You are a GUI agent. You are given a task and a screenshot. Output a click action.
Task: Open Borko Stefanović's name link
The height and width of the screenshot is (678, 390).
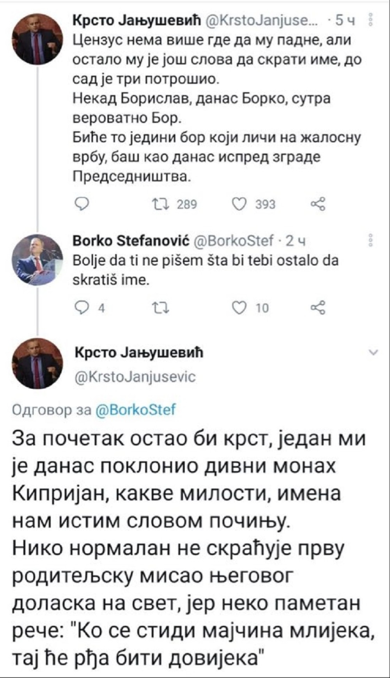coord(130,241)
